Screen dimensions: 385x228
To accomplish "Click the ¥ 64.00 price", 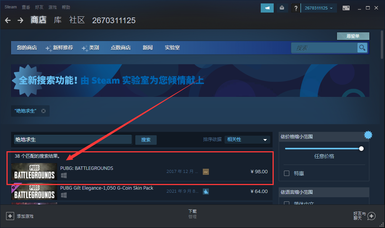I will (x=259, y=192).
